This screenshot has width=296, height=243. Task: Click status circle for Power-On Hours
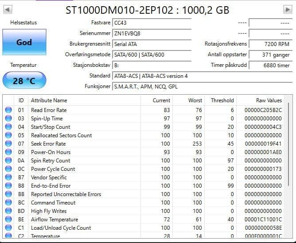[x=8, y=152]
